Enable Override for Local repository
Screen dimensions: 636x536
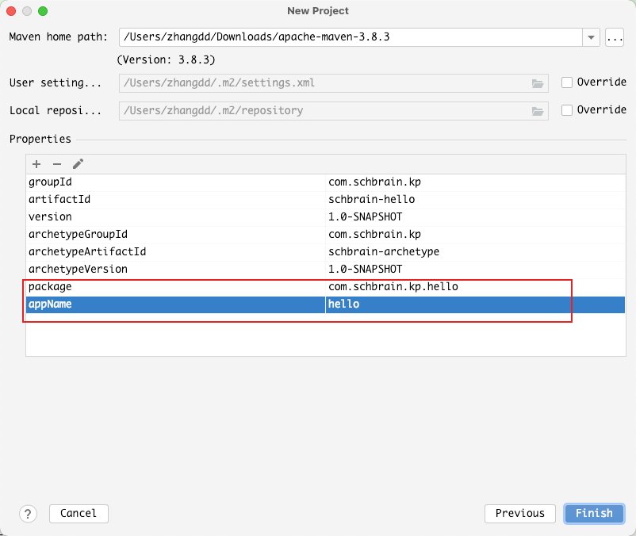point(567,110)
